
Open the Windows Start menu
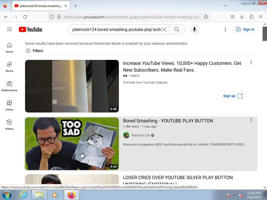[x=7, y=195]
